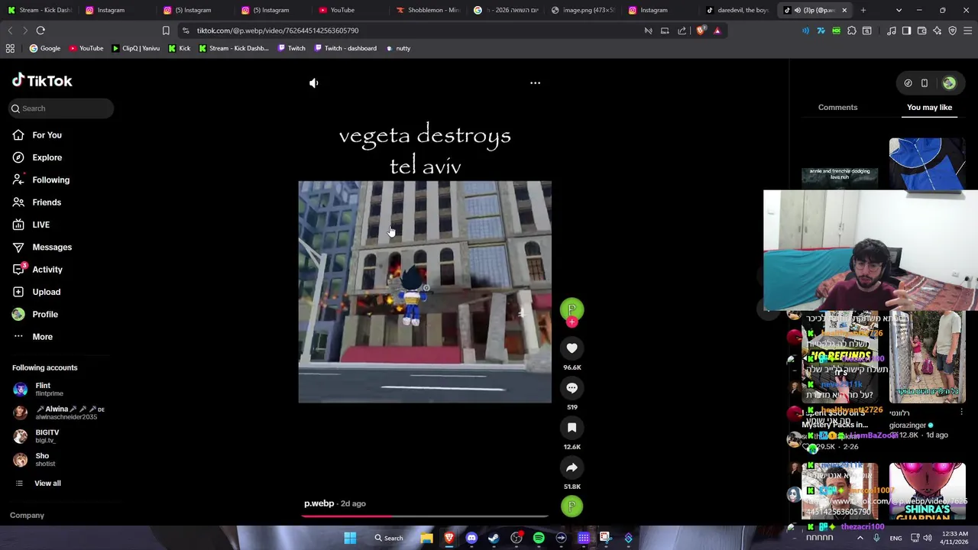Open the browser tab search dropdown arrow
Image resolution: width=978 pixels, height=550 pixels.
tap(899, 10)
